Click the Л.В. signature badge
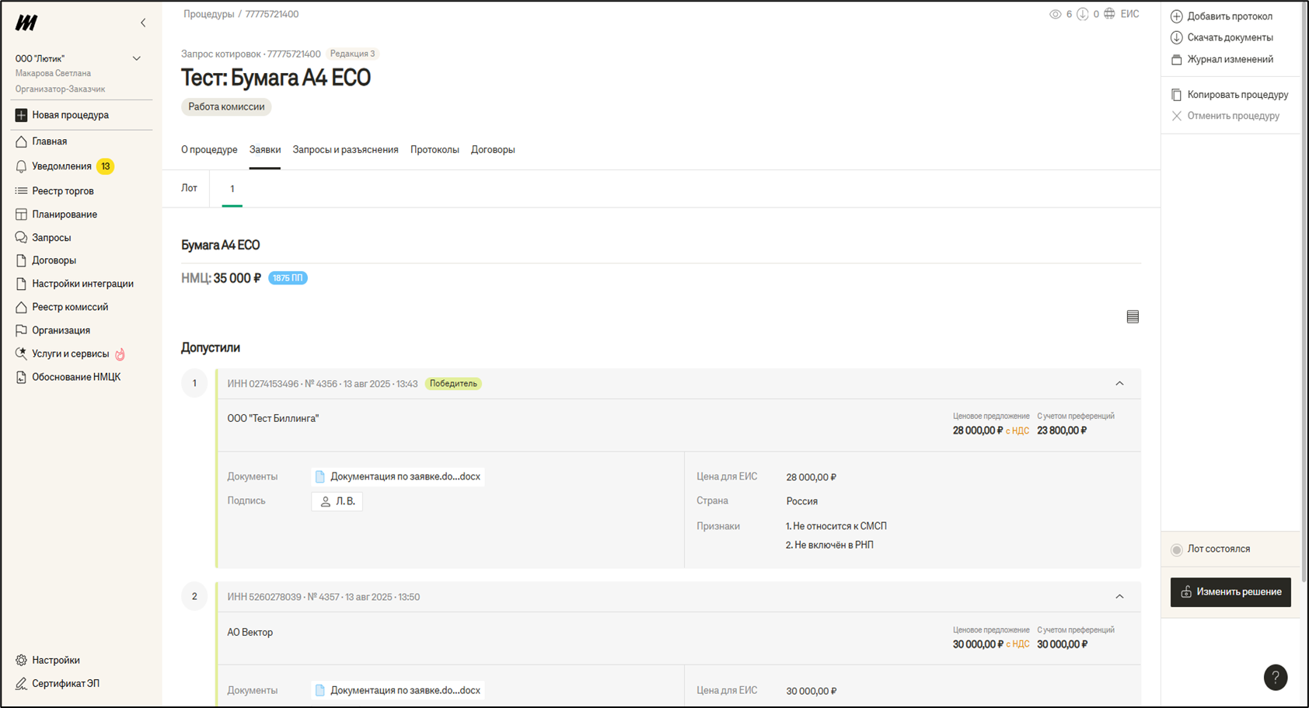The image size is (1309, 708). tap(337, 501)
